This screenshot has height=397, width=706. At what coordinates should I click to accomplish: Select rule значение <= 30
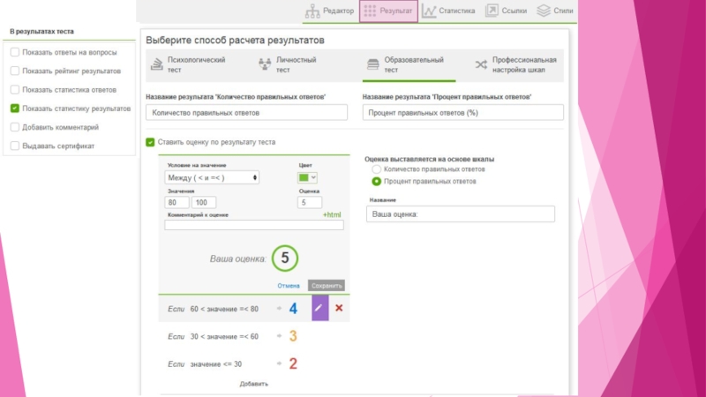coord(216,364)
